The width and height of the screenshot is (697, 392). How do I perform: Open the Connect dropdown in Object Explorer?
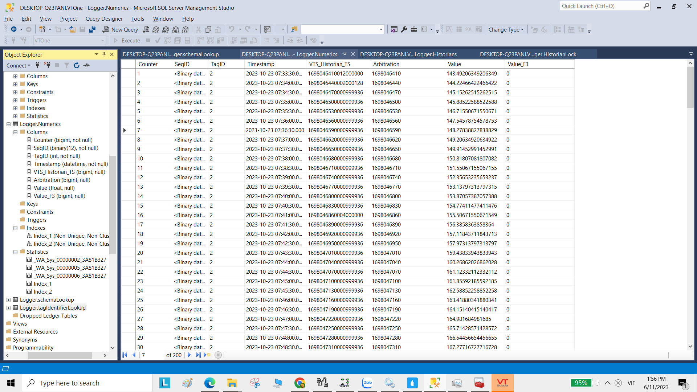[18, 65]
